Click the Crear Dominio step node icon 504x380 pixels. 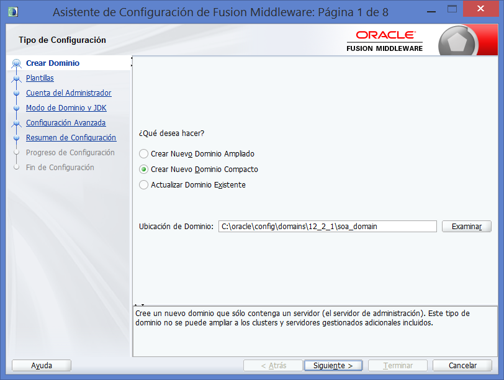coord(16,63)
